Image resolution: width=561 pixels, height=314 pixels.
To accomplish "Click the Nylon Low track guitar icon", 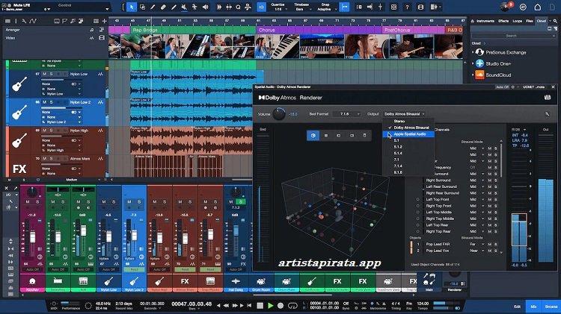I will pos(19,84).
